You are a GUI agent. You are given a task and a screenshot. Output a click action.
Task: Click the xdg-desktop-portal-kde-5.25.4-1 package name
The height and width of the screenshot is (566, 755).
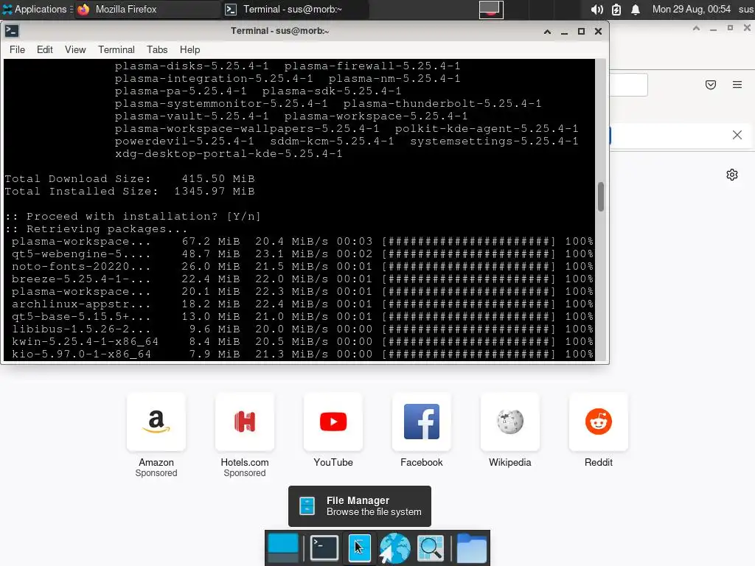pos(229,154)
